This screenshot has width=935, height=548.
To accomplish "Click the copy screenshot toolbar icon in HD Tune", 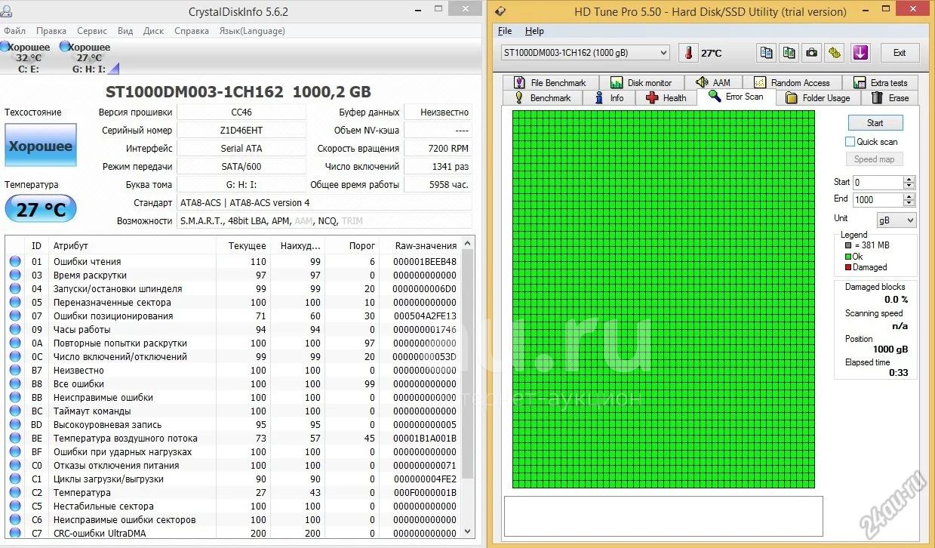I will [789, 53].
